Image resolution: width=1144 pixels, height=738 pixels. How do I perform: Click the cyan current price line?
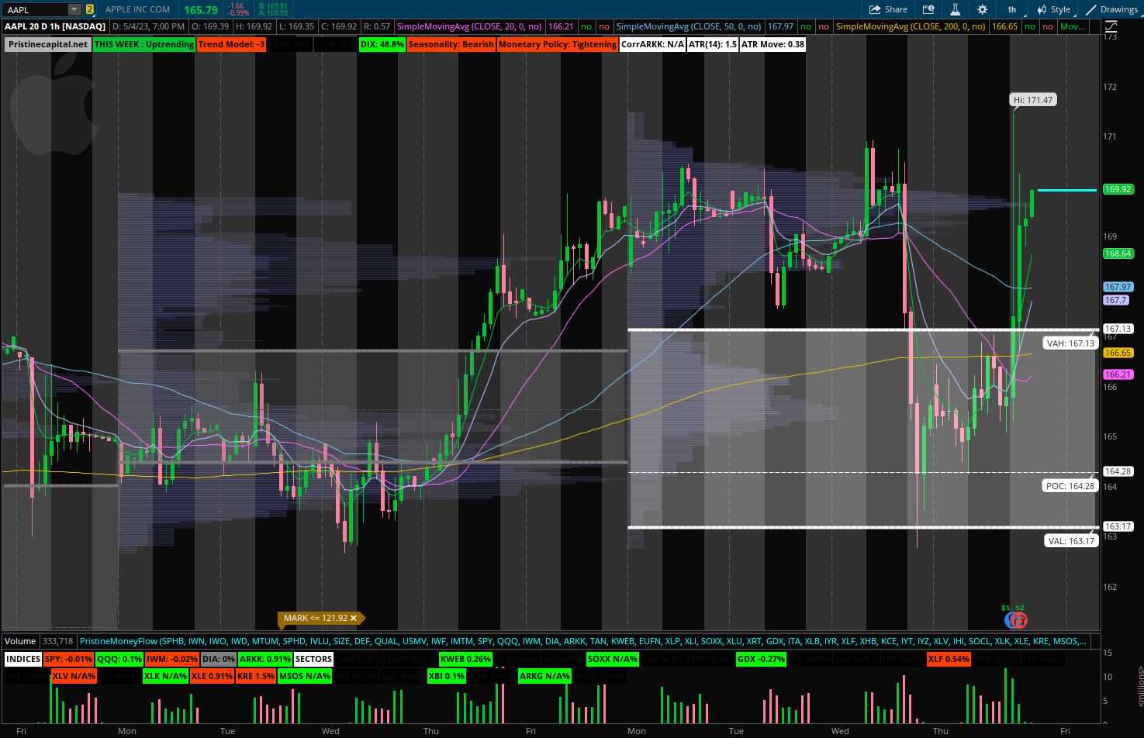tap(1067, 190)
